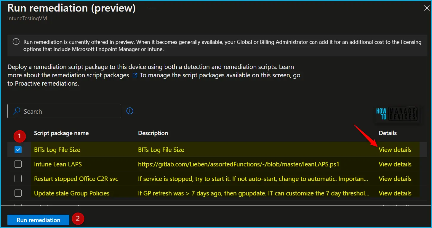432x228 pixels.
Task: Click the Details column header
Action: [388, 133]
